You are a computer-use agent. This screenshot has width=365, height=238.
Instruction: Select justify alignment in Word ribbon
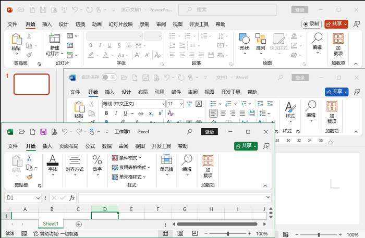pyautogui.click(x=242, y=113)
